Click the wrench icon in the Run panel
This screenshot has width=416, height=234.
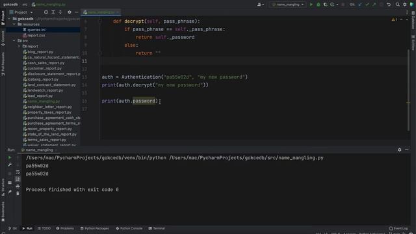10,164
